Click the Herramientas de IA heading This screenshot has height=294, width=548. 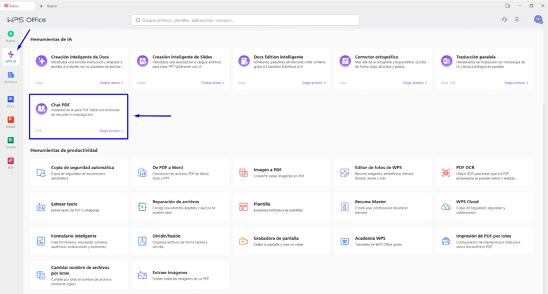coord(51,40)
